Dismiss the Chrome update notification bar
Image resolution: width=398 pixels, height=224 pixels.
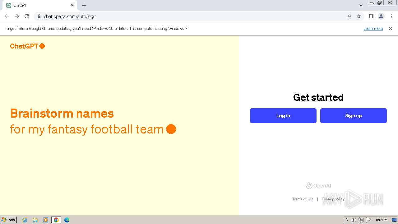(x=391, y=29)
